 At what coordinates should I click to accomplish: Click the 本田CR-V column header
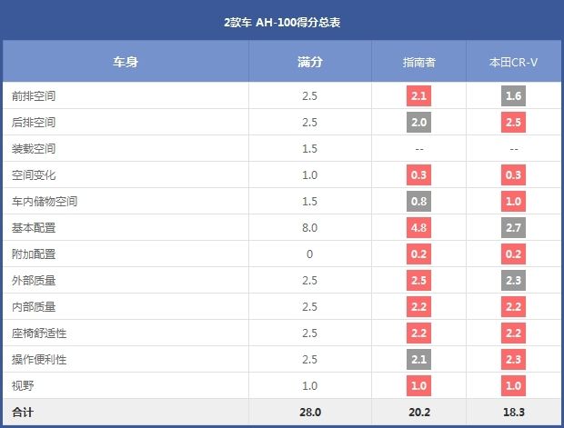coord(513,62)
